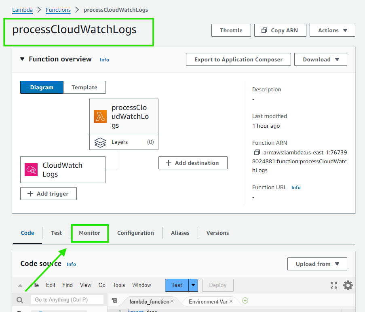Expand the editor to fullscreen
Viewport: 365px width, 312px height.
(334, 285)
